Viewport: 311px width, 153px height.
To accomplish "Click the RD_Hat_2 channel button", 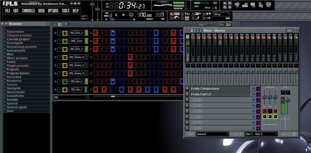I will click(x=77, y=82).
